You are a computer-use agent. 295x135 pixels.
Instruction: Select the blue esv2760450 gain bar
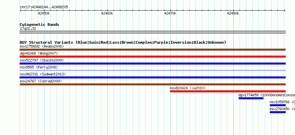point(278,112)
